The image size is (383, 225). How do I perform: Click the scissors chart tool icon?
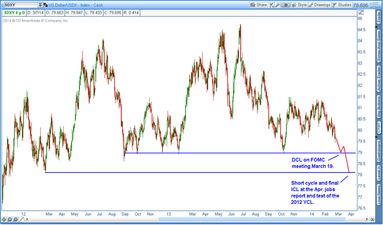pyautogui.click(x=272, y=5)
